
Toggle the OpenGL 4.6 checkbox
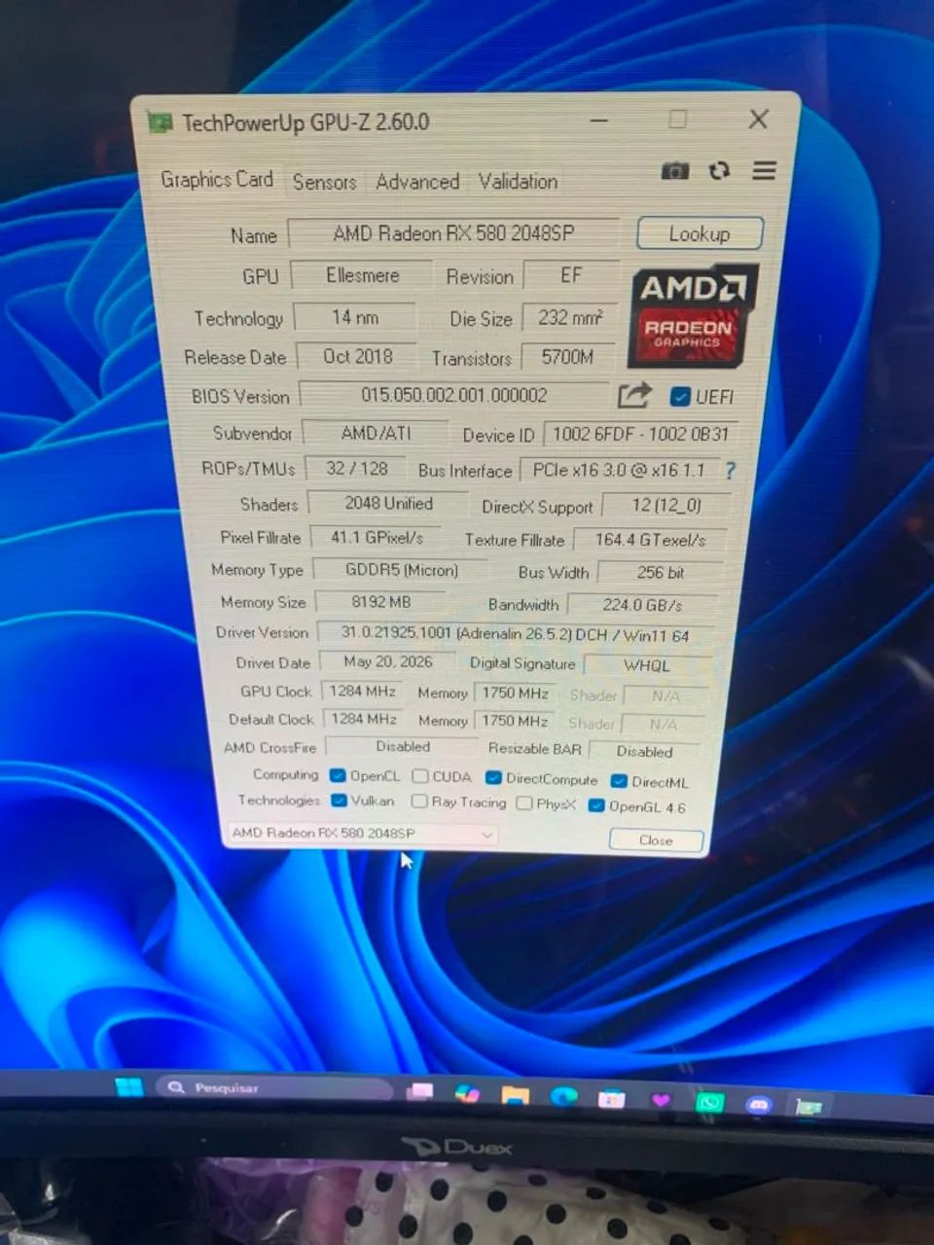pyautogui.click(x=596, y=805)
